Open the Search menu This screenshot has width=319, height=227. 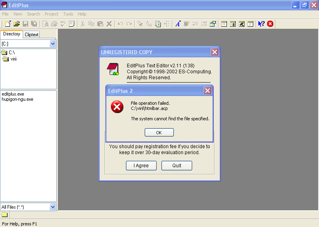(x=33, y=14)
